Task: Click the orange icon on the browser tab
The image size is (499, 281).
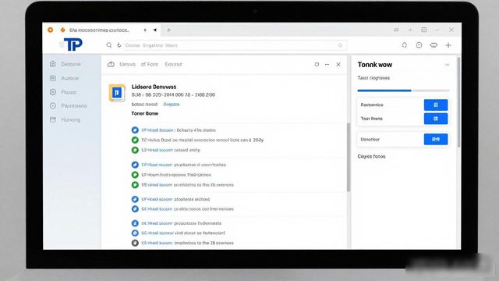Action: 62,30
